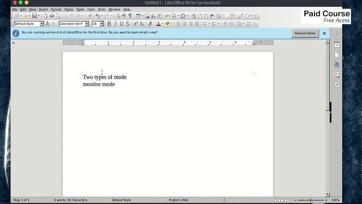Open the sidebar Styles panel
This screenshot has width=362, height=204.
337,65
